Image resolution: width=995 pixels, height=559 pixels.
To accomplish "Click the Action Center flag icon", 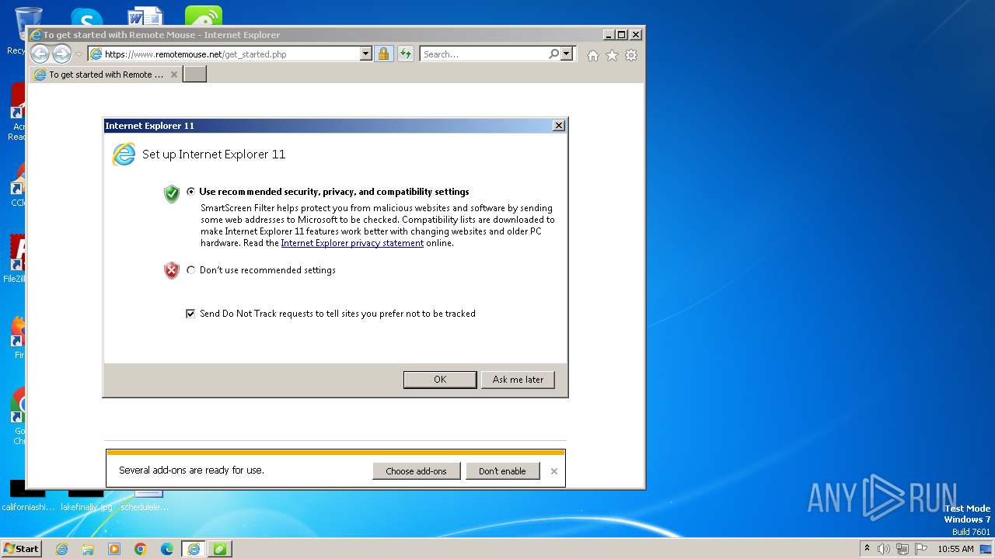I will click(921, 549).
